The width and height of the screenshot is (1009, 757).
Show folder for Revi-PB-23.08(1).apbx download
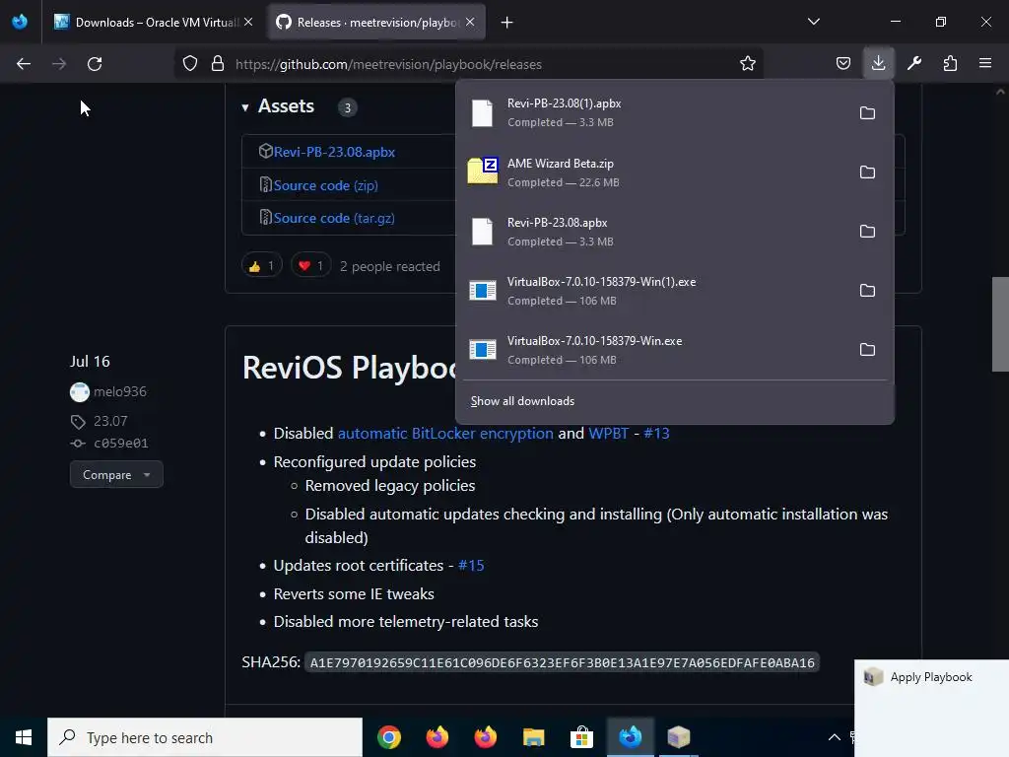pyautogui.click(x=867, y=113)
